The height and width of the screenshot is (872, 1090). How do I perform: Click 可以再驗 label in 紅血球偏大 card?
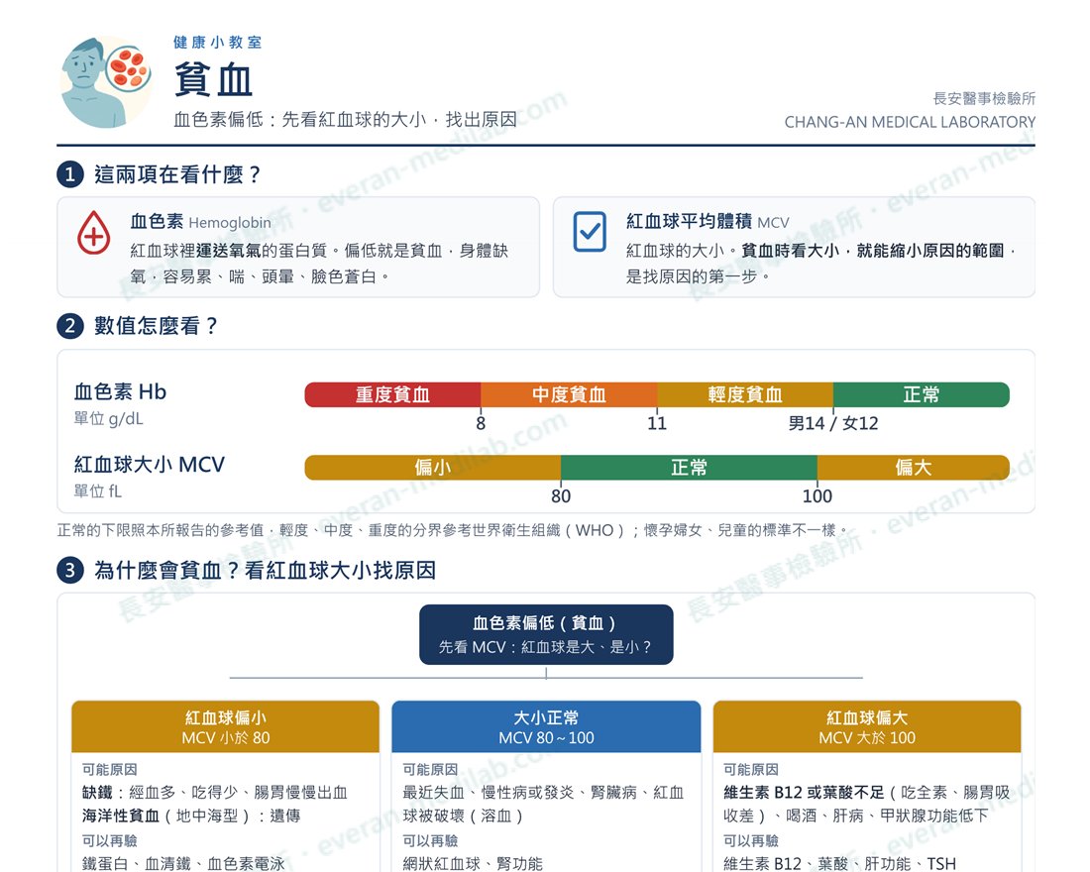coord(751,840)
